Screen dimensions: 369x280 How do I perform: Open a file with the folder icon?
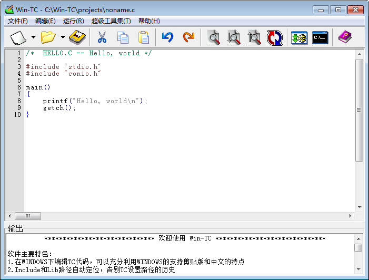pyautogui.click(x=48, y=37)
